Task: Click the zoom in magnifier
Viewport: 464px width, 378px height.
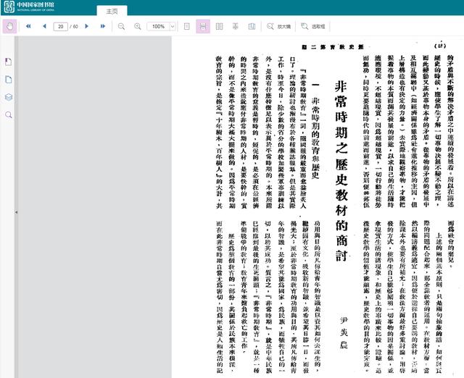Action: click(x=137, y=27)
